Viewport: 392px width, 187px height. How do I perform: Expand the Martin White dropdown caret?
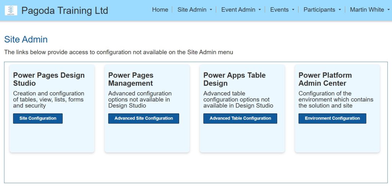[389, 10]
